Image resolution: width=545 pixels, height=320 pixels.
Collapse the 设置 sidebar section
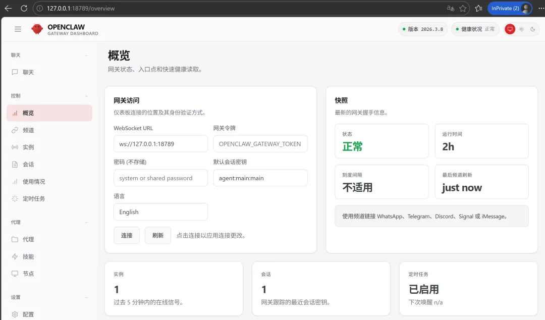[x=49, y=297]
